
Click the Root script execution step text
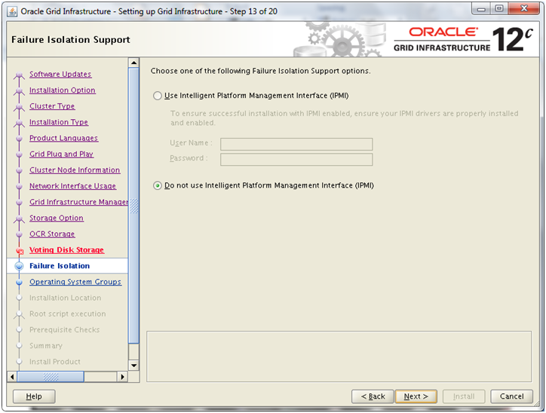68,314
